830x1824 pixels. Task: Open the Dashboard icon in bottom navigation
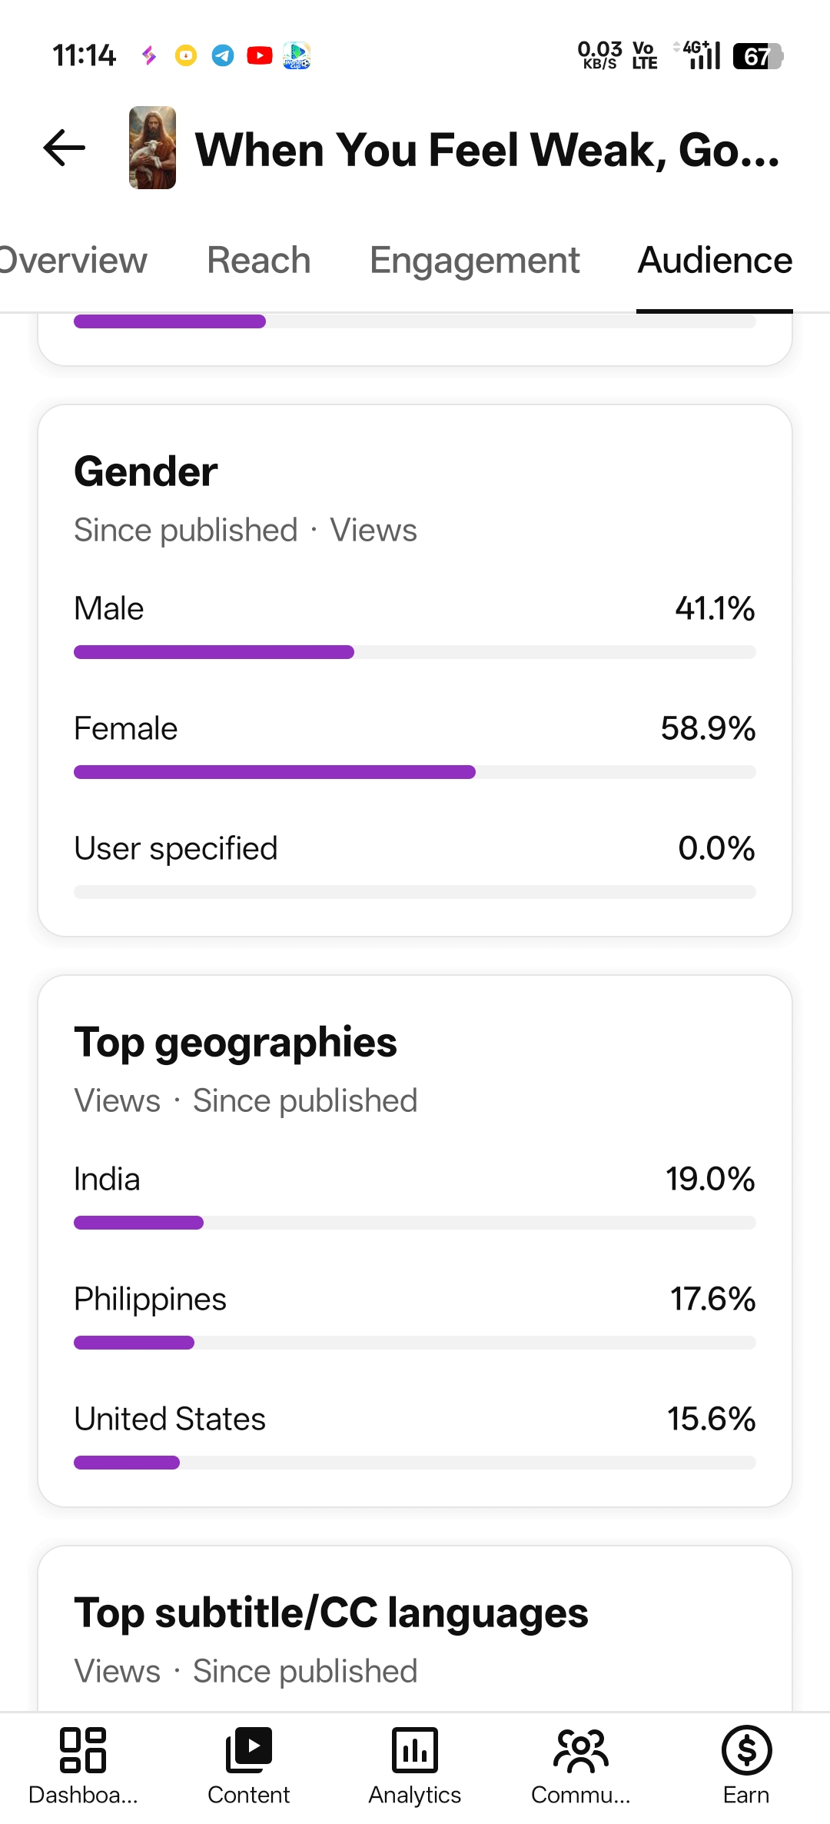point(83,1750)
